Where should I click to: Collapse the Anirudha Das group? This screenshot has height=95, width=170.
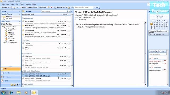[23, 18]
